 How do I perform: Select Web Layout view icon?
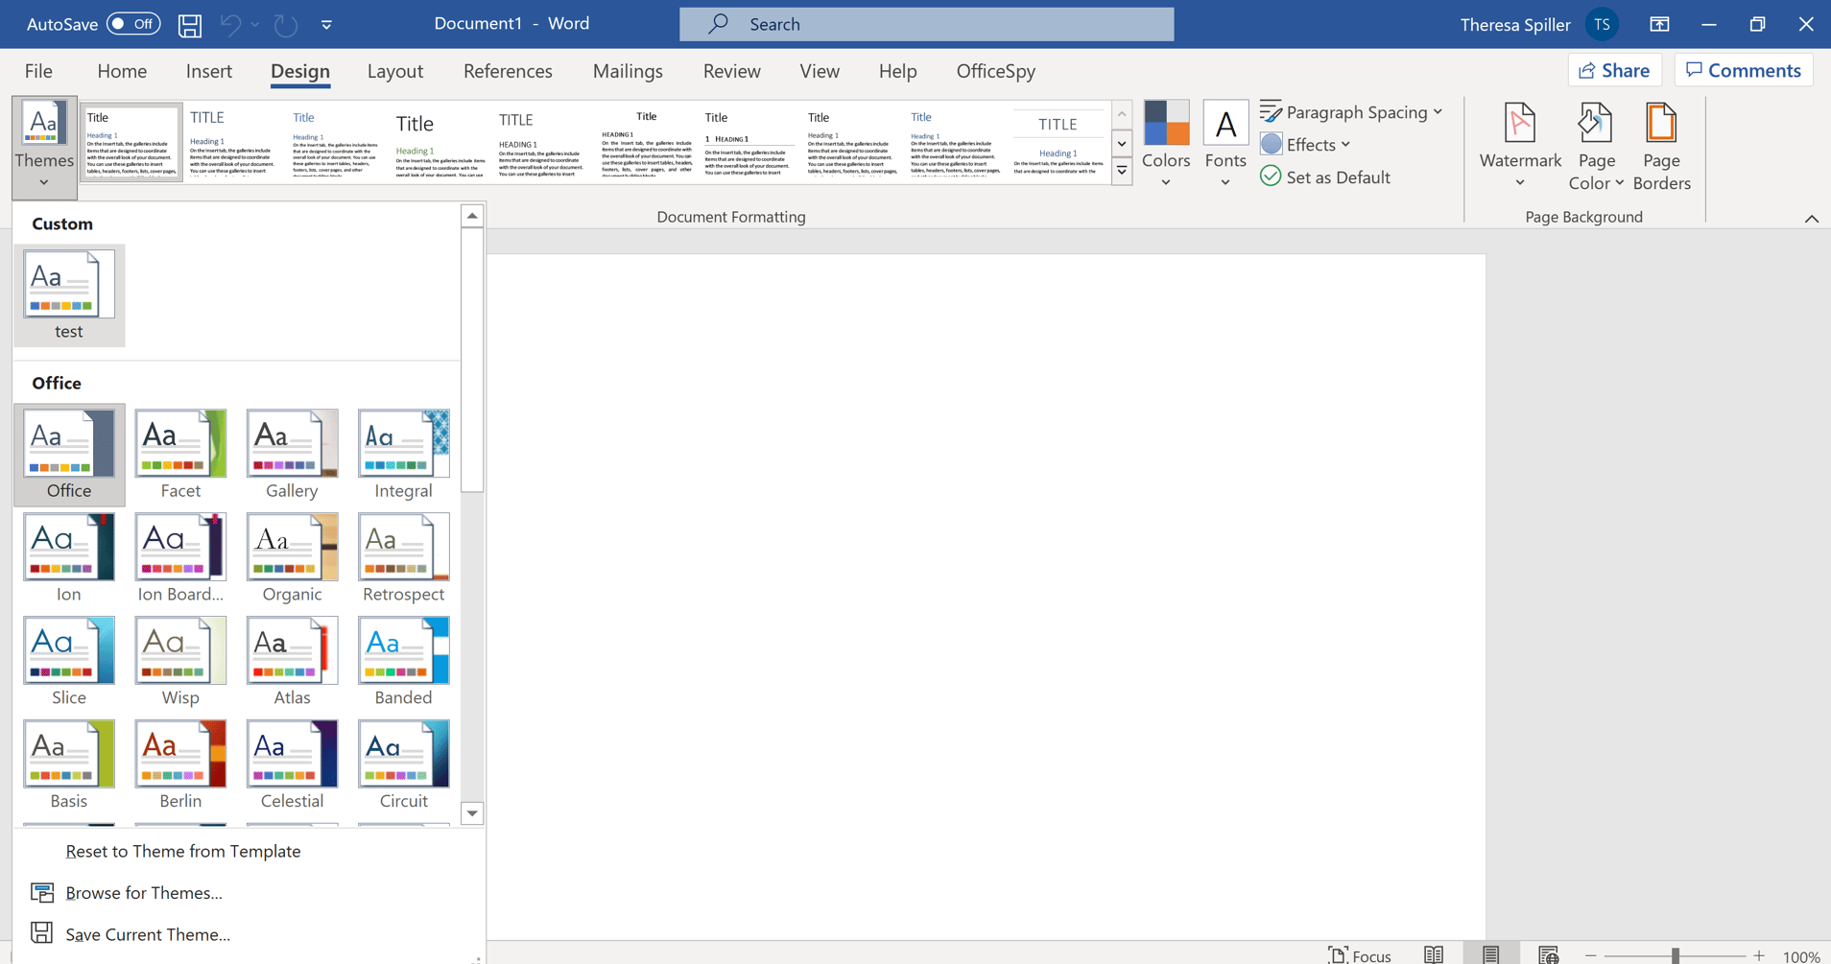point(1548,954)
